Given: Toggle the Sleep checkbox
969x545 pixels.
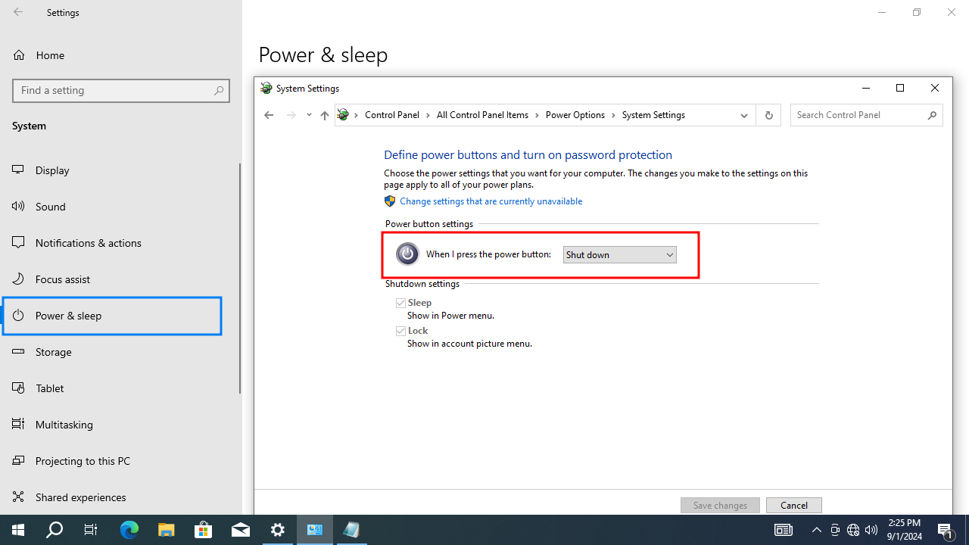Looking at the screenshot, I should [x=400, y=303].
